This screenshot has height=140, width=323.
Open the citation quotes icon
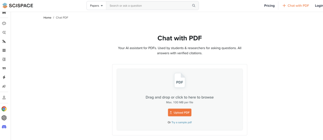(4, 68)
